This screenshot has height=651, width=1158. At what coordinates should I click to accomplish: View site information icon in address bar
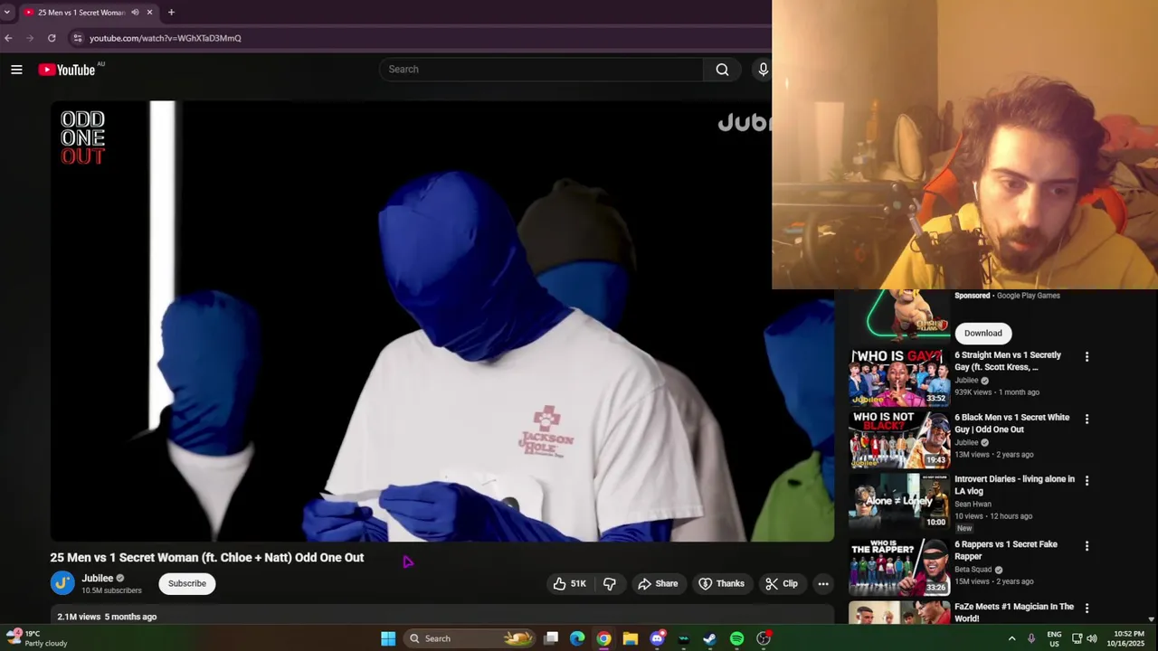pos(78,38)
